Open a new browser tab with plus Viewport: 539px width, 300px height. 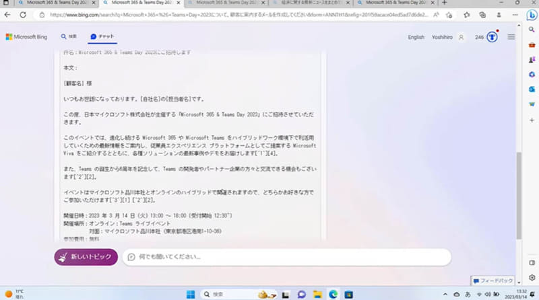coord(445,3)
